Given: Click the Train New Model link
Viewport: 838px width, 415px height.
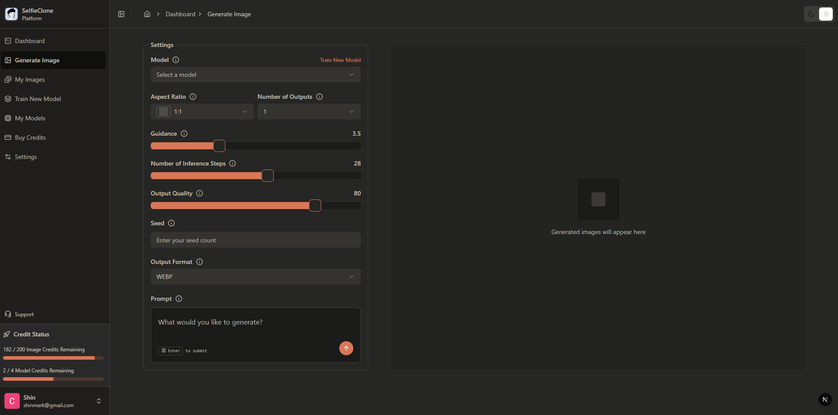Looking at the screenshot, I should click(340, 60).
